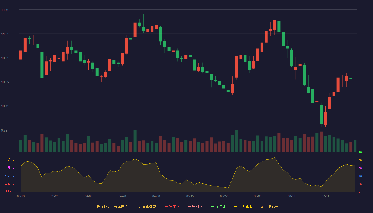Click the red line marker beside 强压线
Viewport: 373px width, 213px height.
(166, 207)
